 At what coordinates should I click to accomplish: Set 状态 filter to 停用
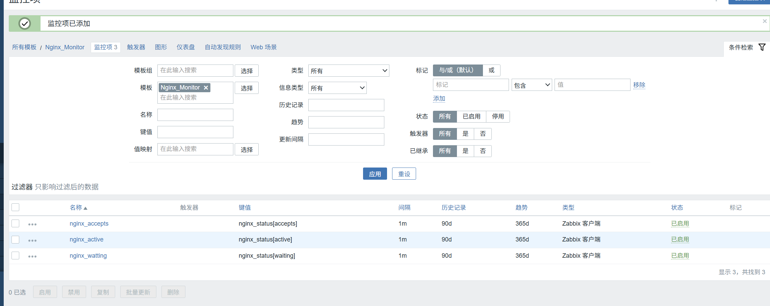pyautogui.click(x=498, y=117)
